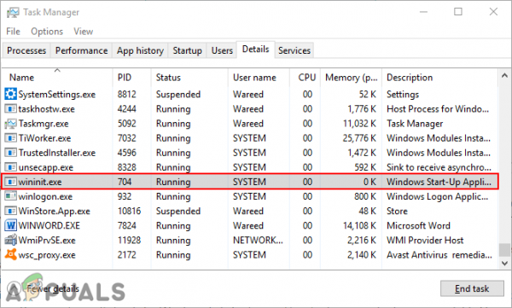The width and height of the screenshot is (512, 308).
Task: Collapse view with Fewer details arrow
Action: coord(14,288)
